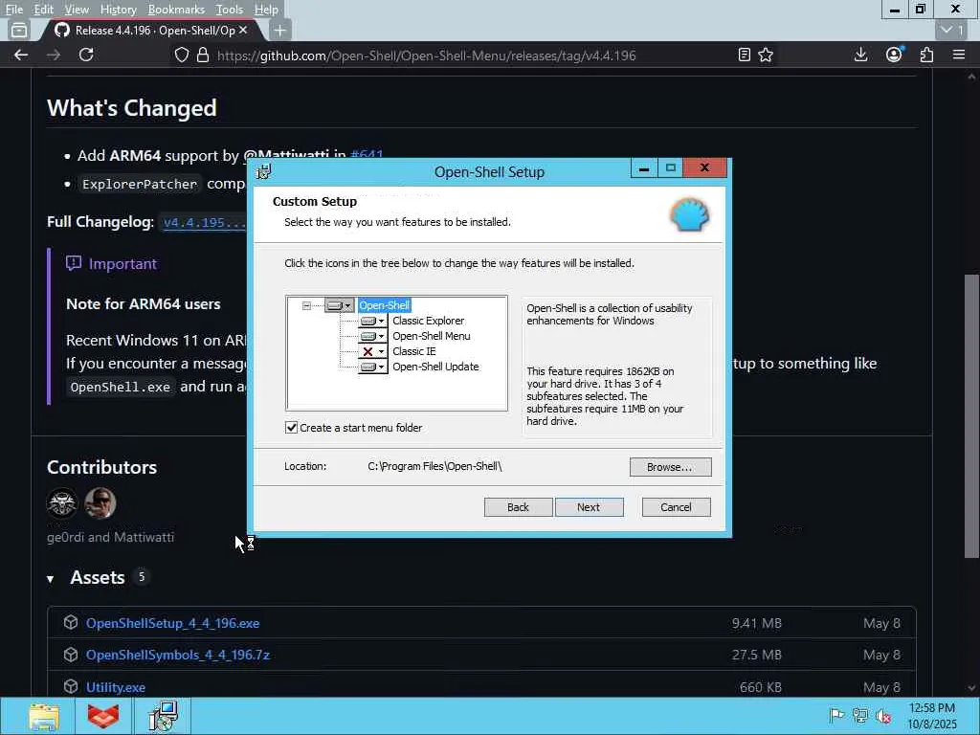
Task: Click the Firefox back arrow
Action: click(21, 55)
